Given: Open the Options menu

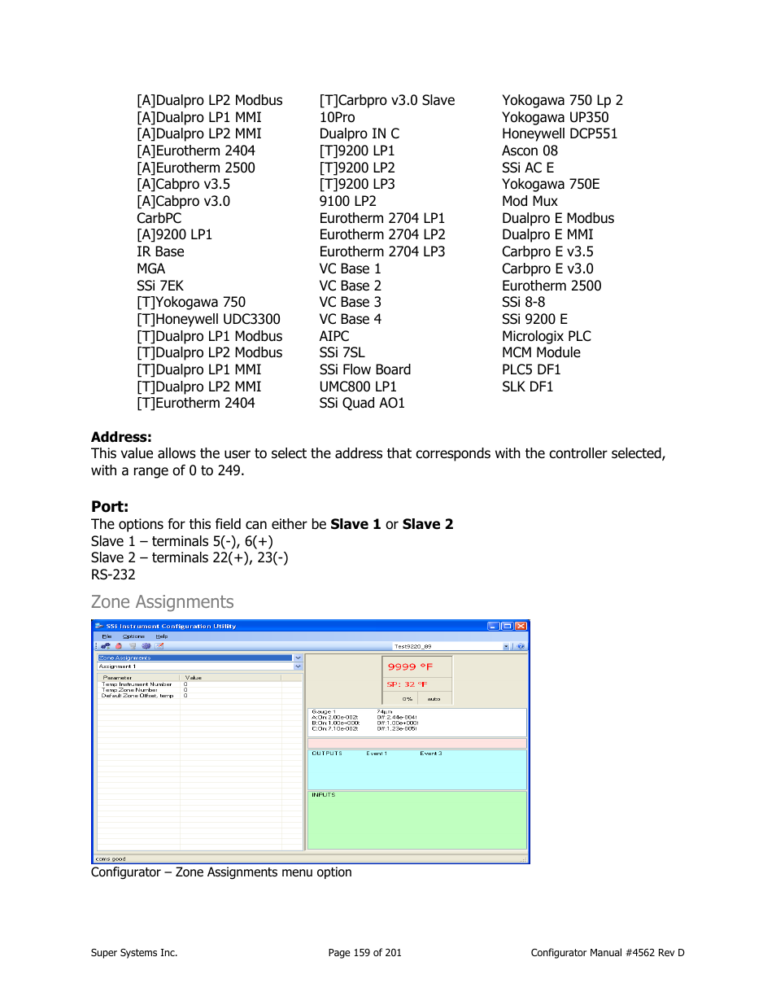Looking at the screenshot, I should tap(133, 636).
